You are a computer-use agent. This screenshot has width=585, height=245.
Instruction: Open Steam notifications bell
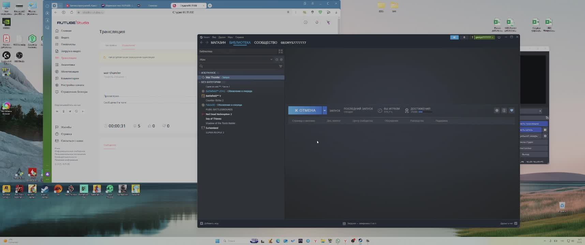click(464, 37)
